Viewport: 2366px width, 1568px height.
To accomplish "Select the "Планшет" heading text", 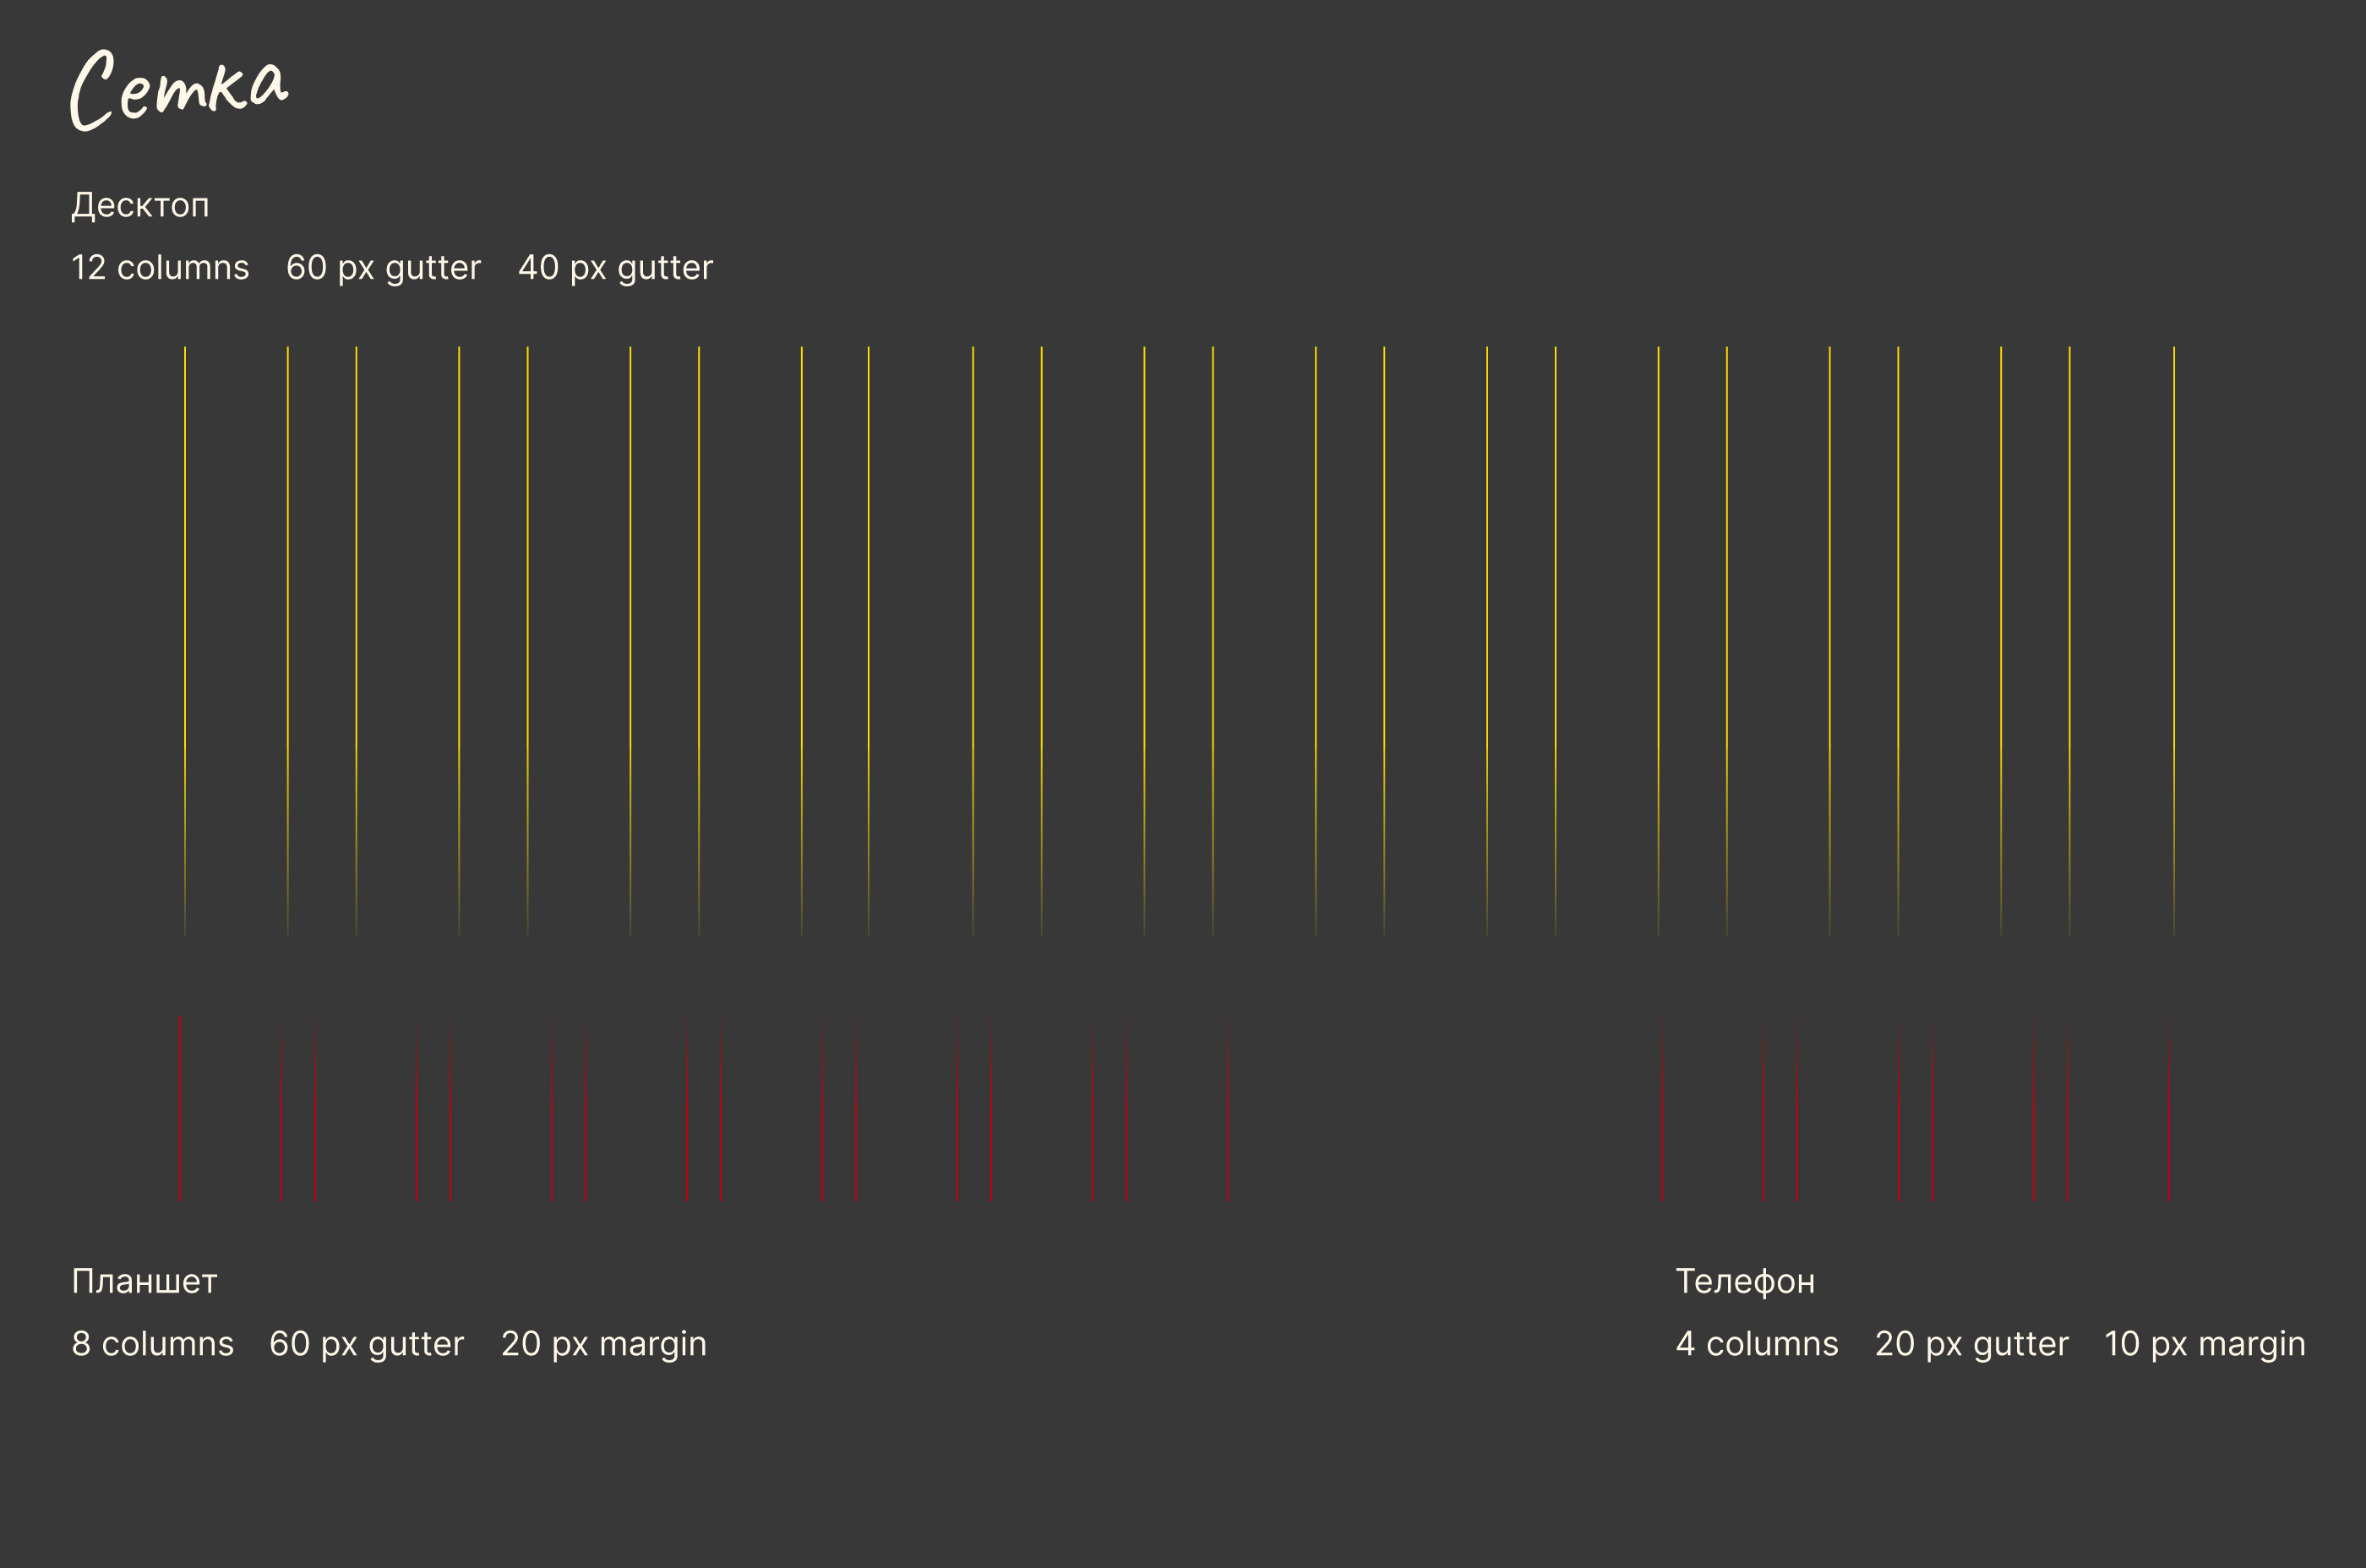I will [x=144, y=1281].
